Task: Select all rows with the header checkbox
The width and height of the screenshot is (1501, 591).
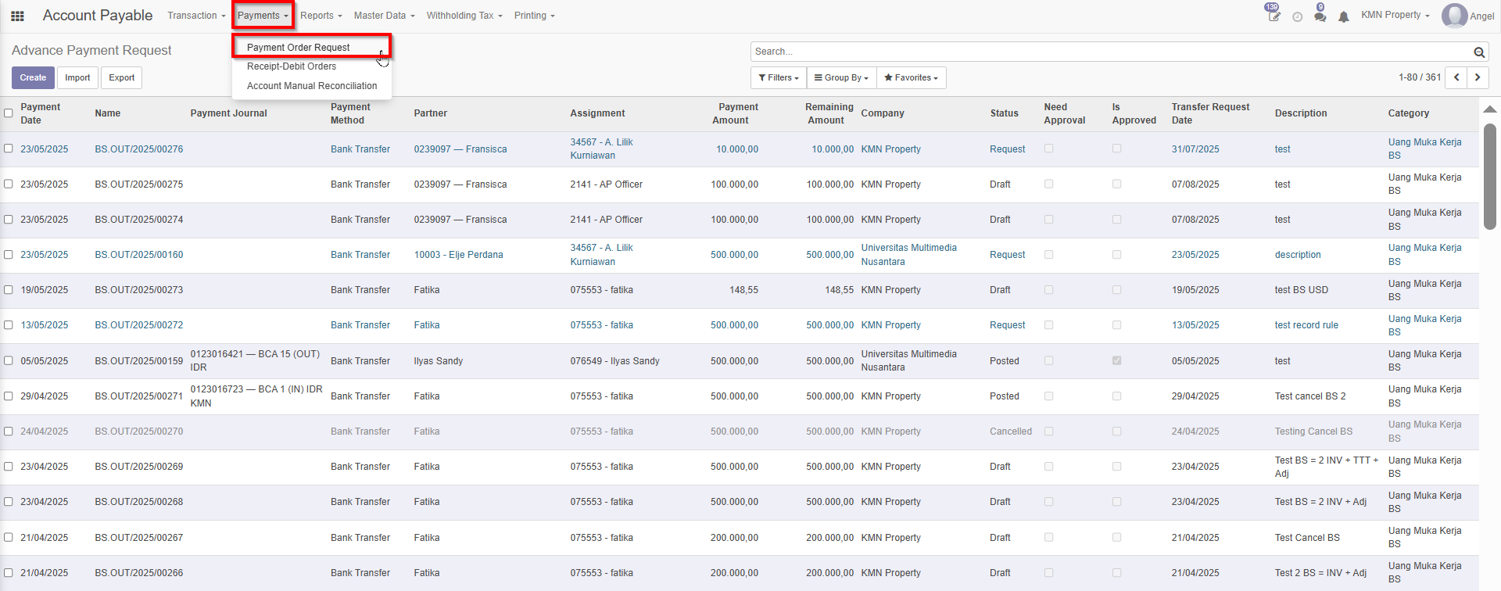Action: pyautogui.click(x=9, y=113)
